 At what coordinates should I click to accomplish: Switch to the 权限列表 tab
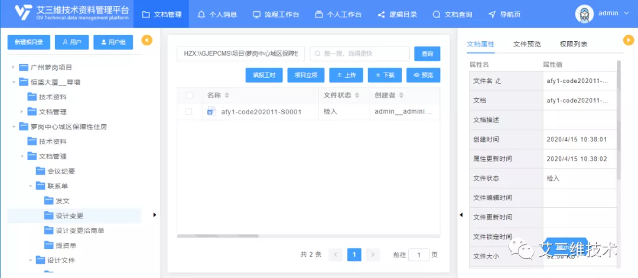pyautogui.click(x=573, y=44)
